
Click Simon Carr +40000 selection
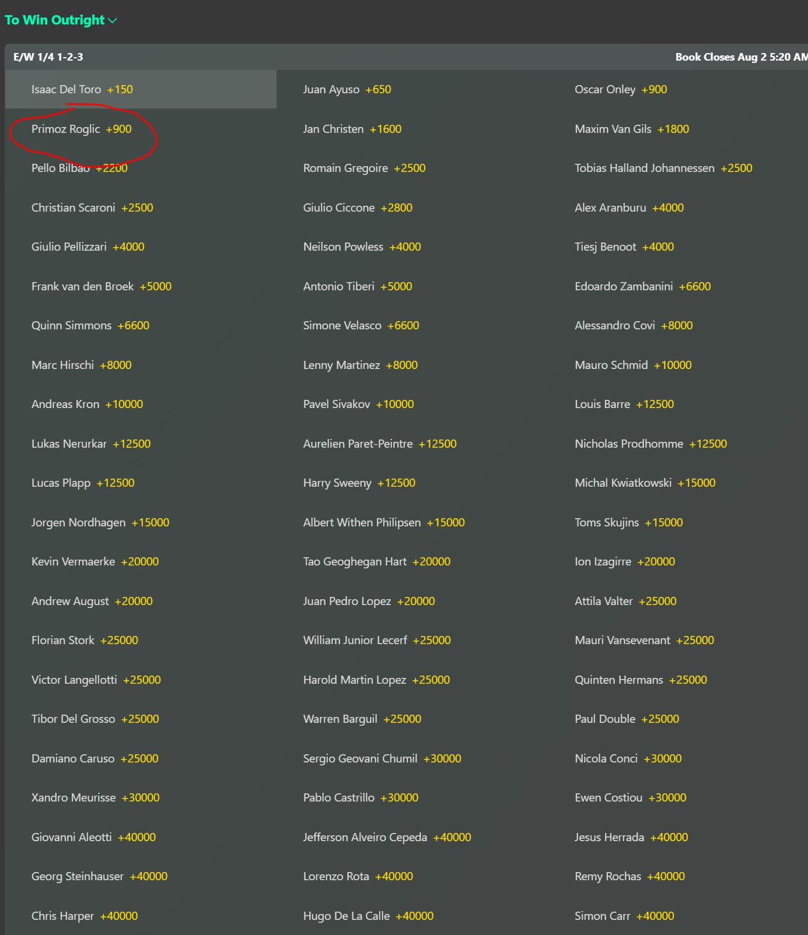[x=624, y=916]
